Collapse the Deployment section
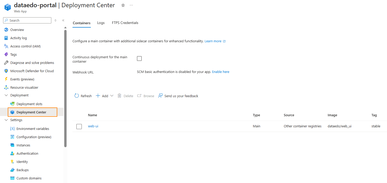The image size is (387, 183). tap(6, 95)
